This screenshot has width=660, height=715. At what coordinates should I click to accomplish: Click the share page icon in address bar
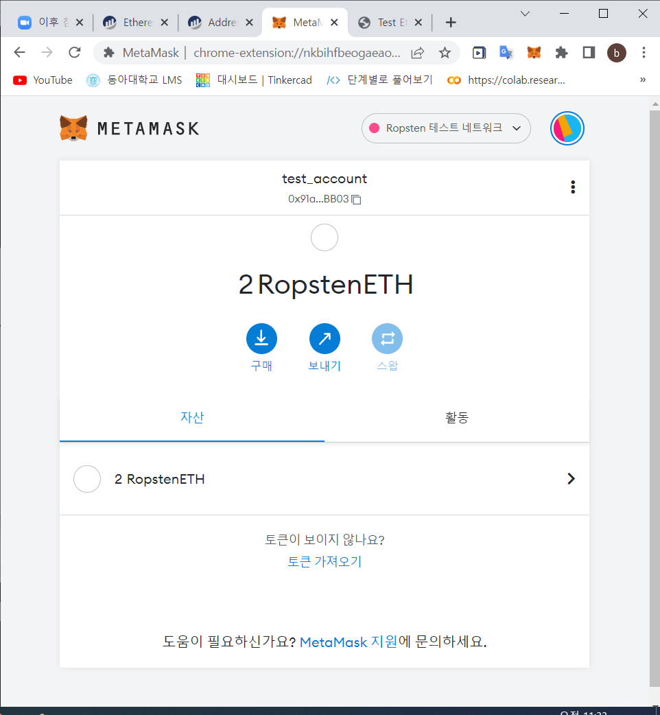(x=418, y=53)
